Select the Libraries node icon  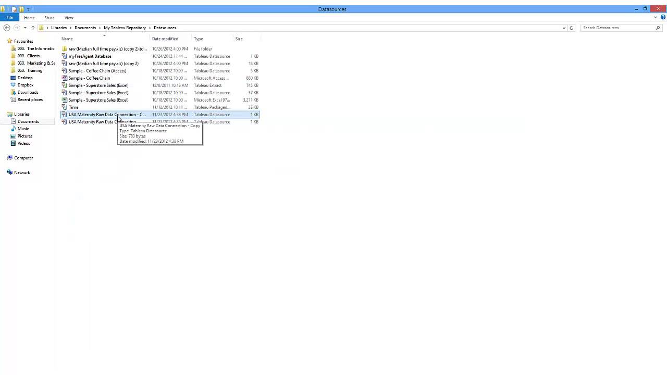click(x=9, y=114)
